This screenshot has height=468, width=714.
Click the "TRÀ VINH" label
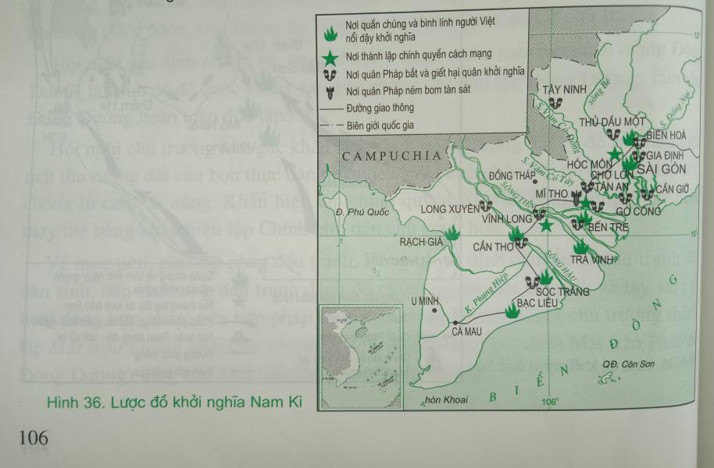coord(591,260)
